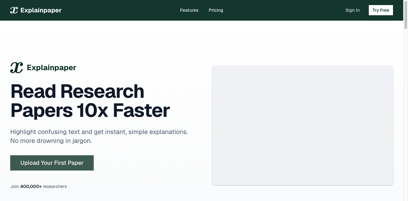This screenshot has height=201, width=408.
Task: Open the Features menu link
Action: 189,10
